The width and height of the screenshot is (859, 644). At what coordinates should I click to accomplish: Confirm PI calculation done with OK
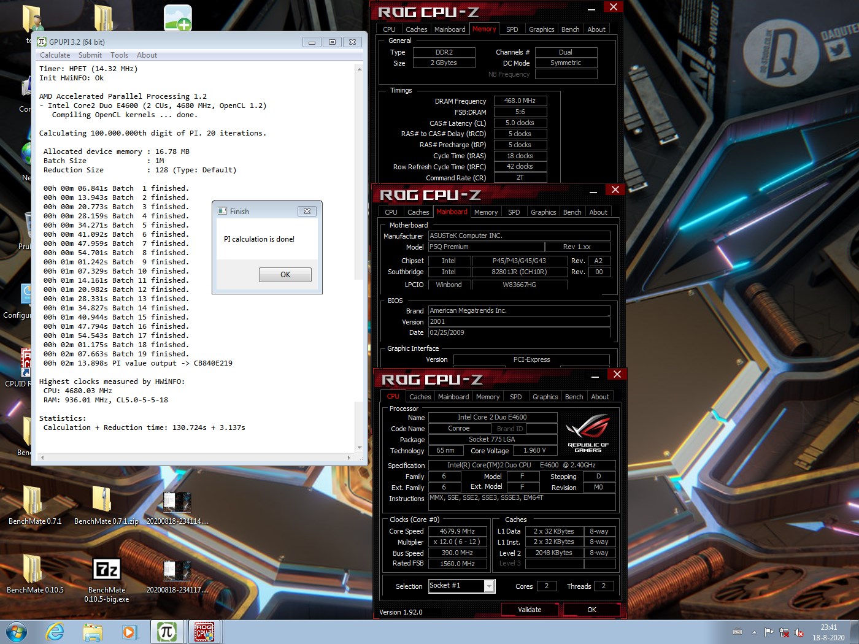285,275
